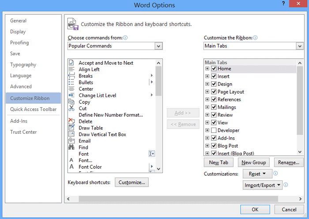Click the Main Tabs list scroll-up arrow

click(x=300, y=63)
